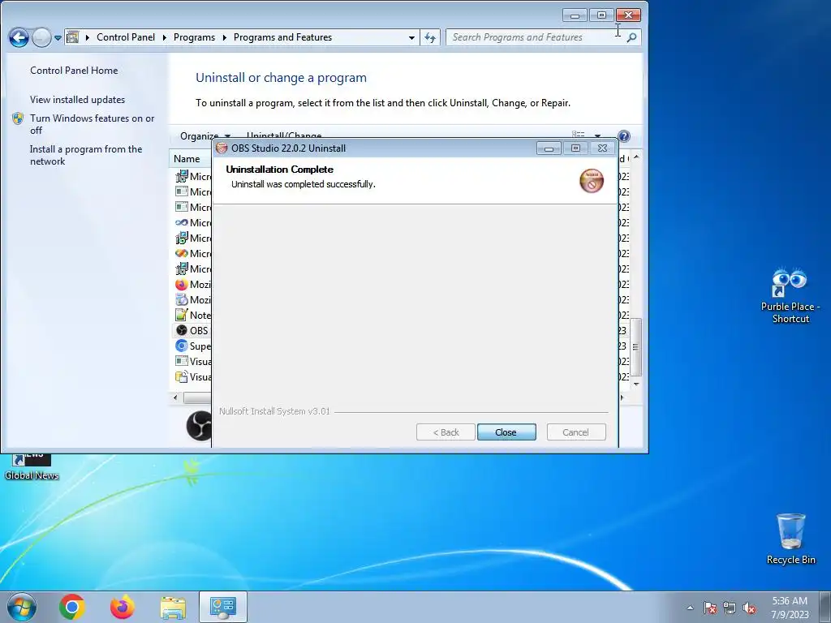Select the Microsoft entry with colorful butterfly icon
Viewport: 831px width, 623px height.
click(182, 253)
